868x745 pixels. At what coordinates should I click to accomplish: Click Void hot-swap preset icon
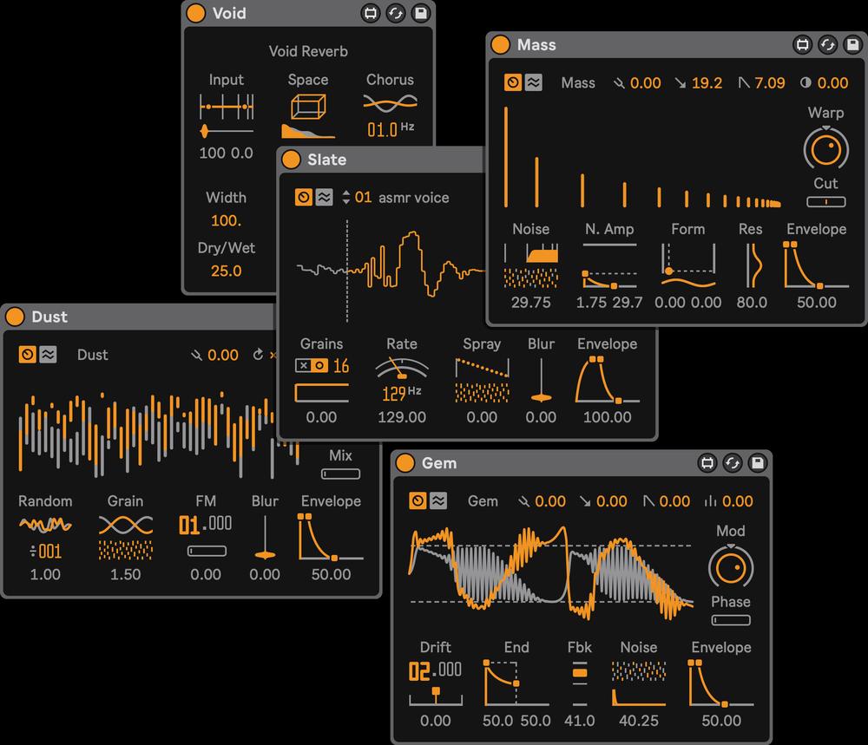(395, 13)
